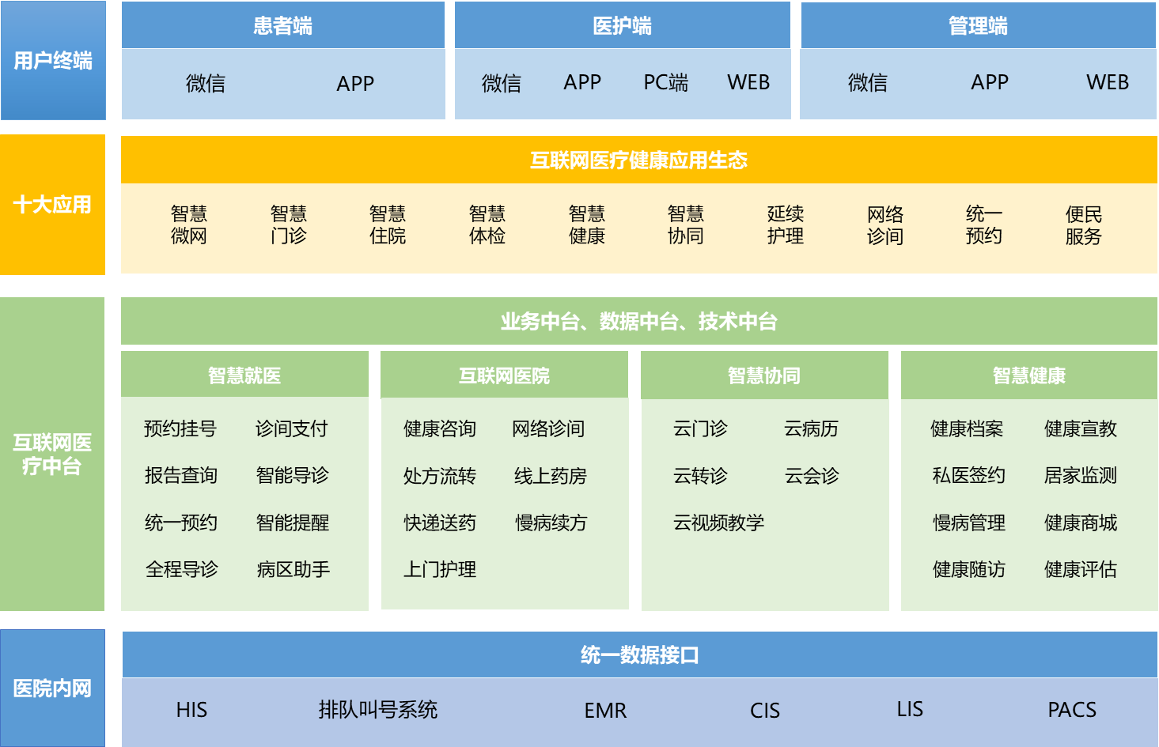The width and height of the screenshot is (1159, 747).
Task: Open the 智慧体检 application item
Action: [487, 225]
